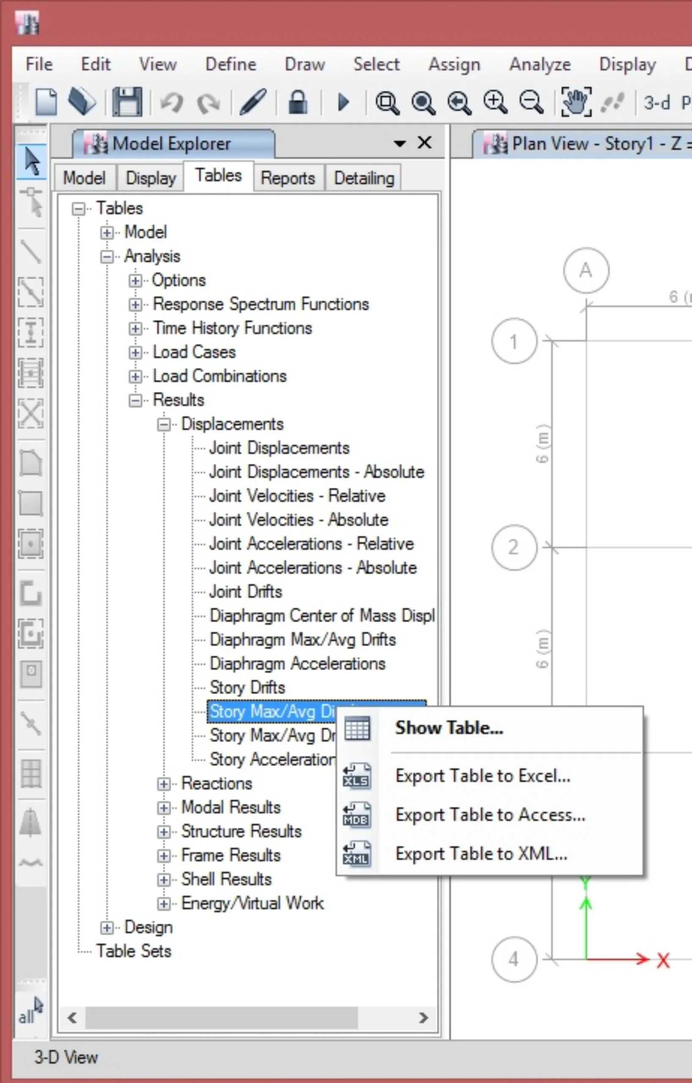
Task: Click the horizontal scrollbar right arrow
Action: coord(423,1017)
